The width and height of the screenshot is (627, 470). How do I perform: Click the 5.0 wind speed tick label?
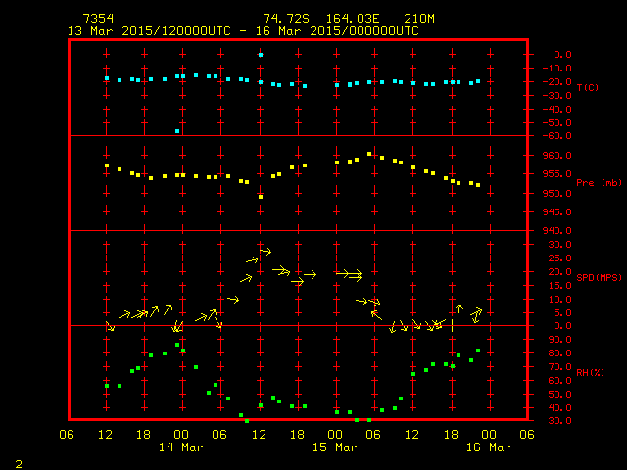(x=563, y=313)
